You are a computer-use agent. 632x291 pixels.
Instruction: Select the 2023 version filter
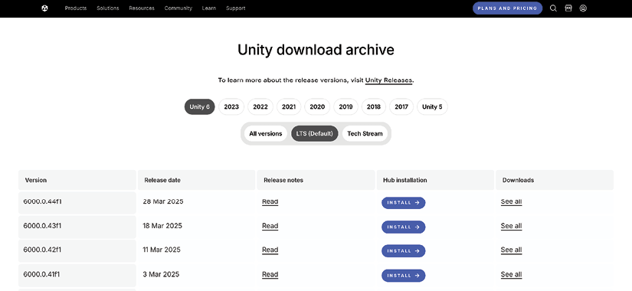click(231, 106)
